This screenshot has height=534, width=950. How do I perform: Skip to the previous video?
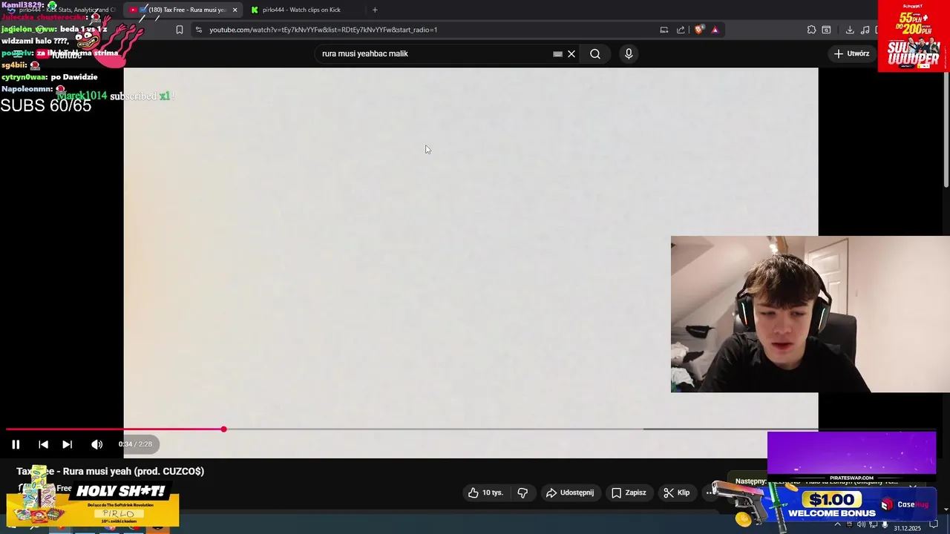pyautogui.click(x=43, y=444)
